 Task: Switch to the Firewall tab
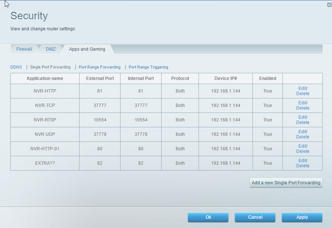[x=24, y=49]
